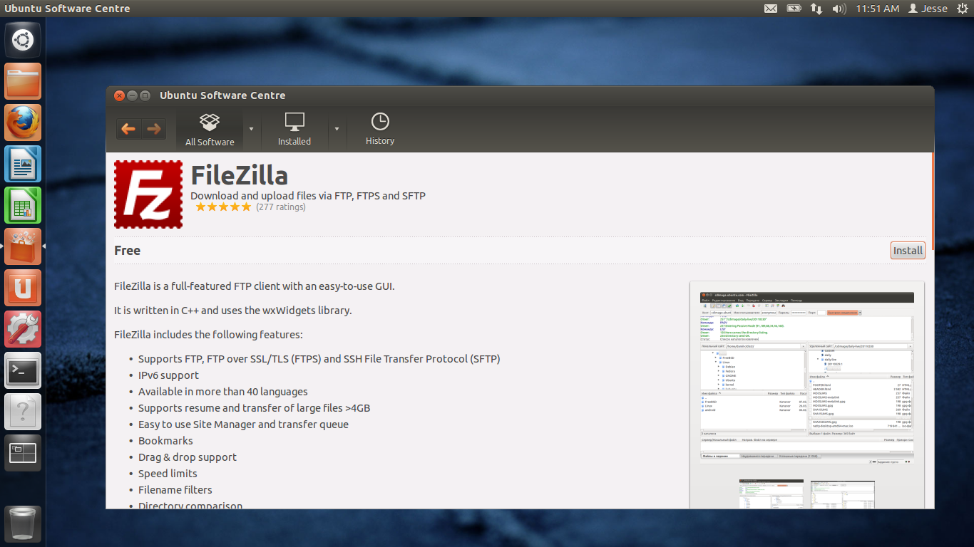Open the Trash in the launcher

point(23,524)
